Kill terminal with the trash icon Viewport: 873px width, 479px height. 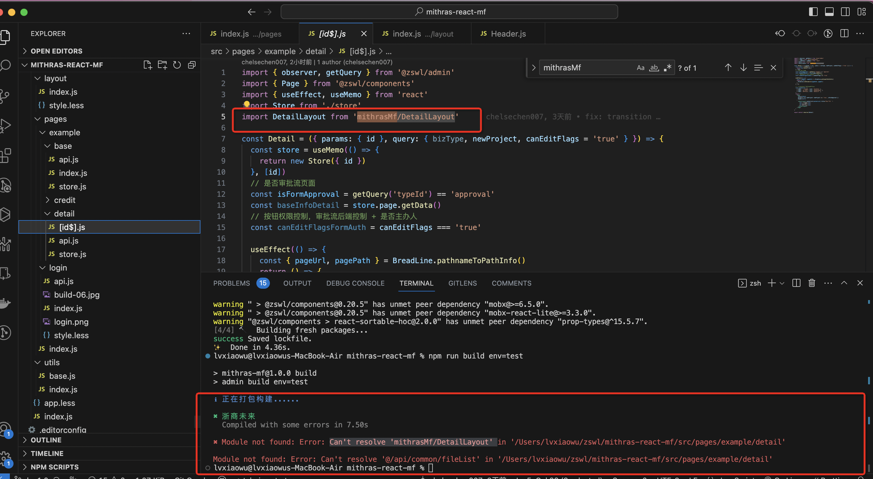coord(811,283)
